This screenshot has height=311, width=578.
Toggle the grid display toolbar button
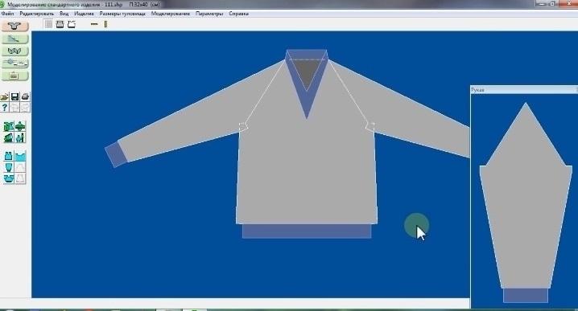[x=48, y=24]
